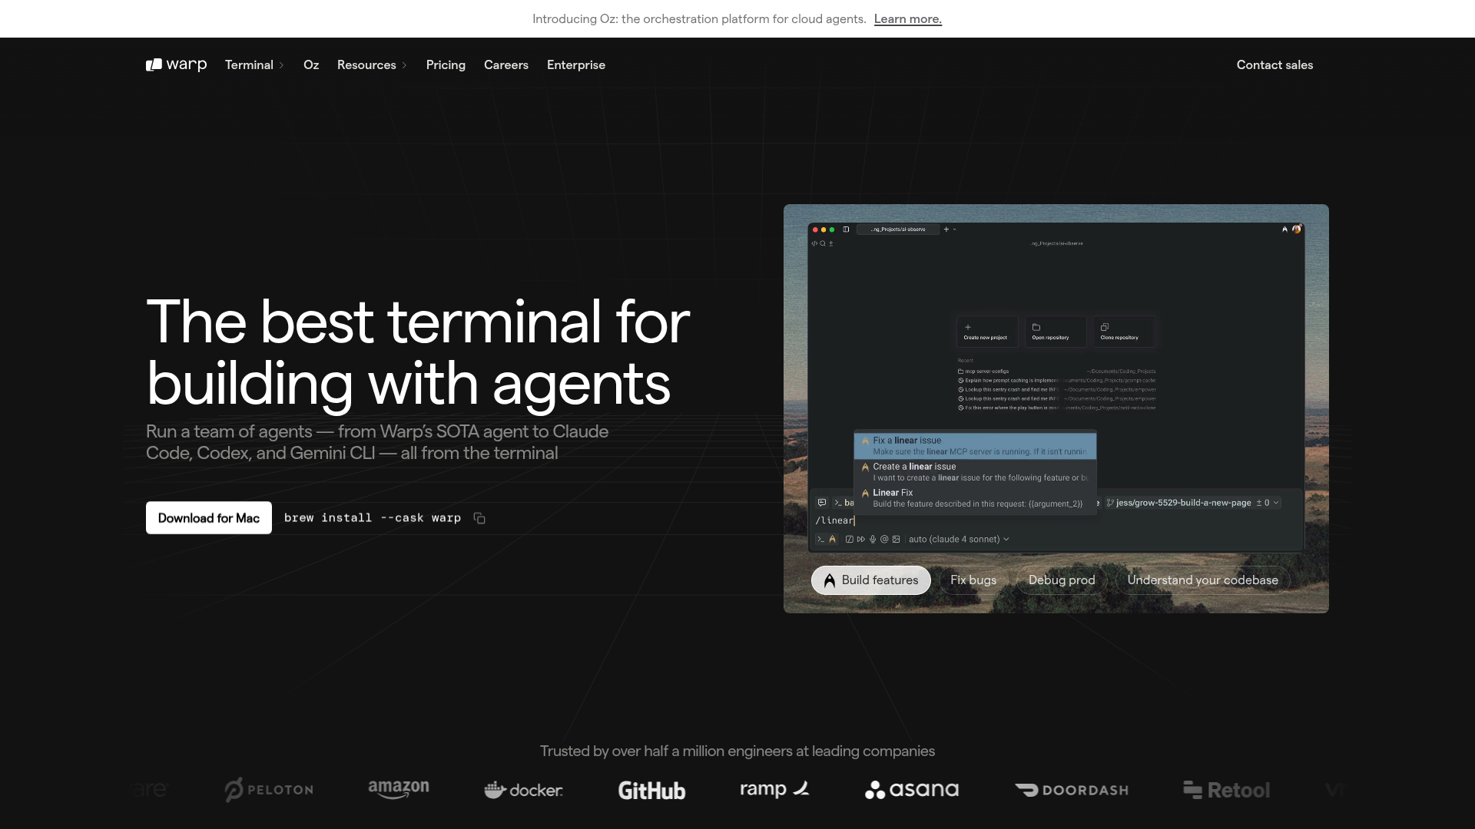Click the brew install --cask warp command text

pyautogui.click(x=373, y=518)
